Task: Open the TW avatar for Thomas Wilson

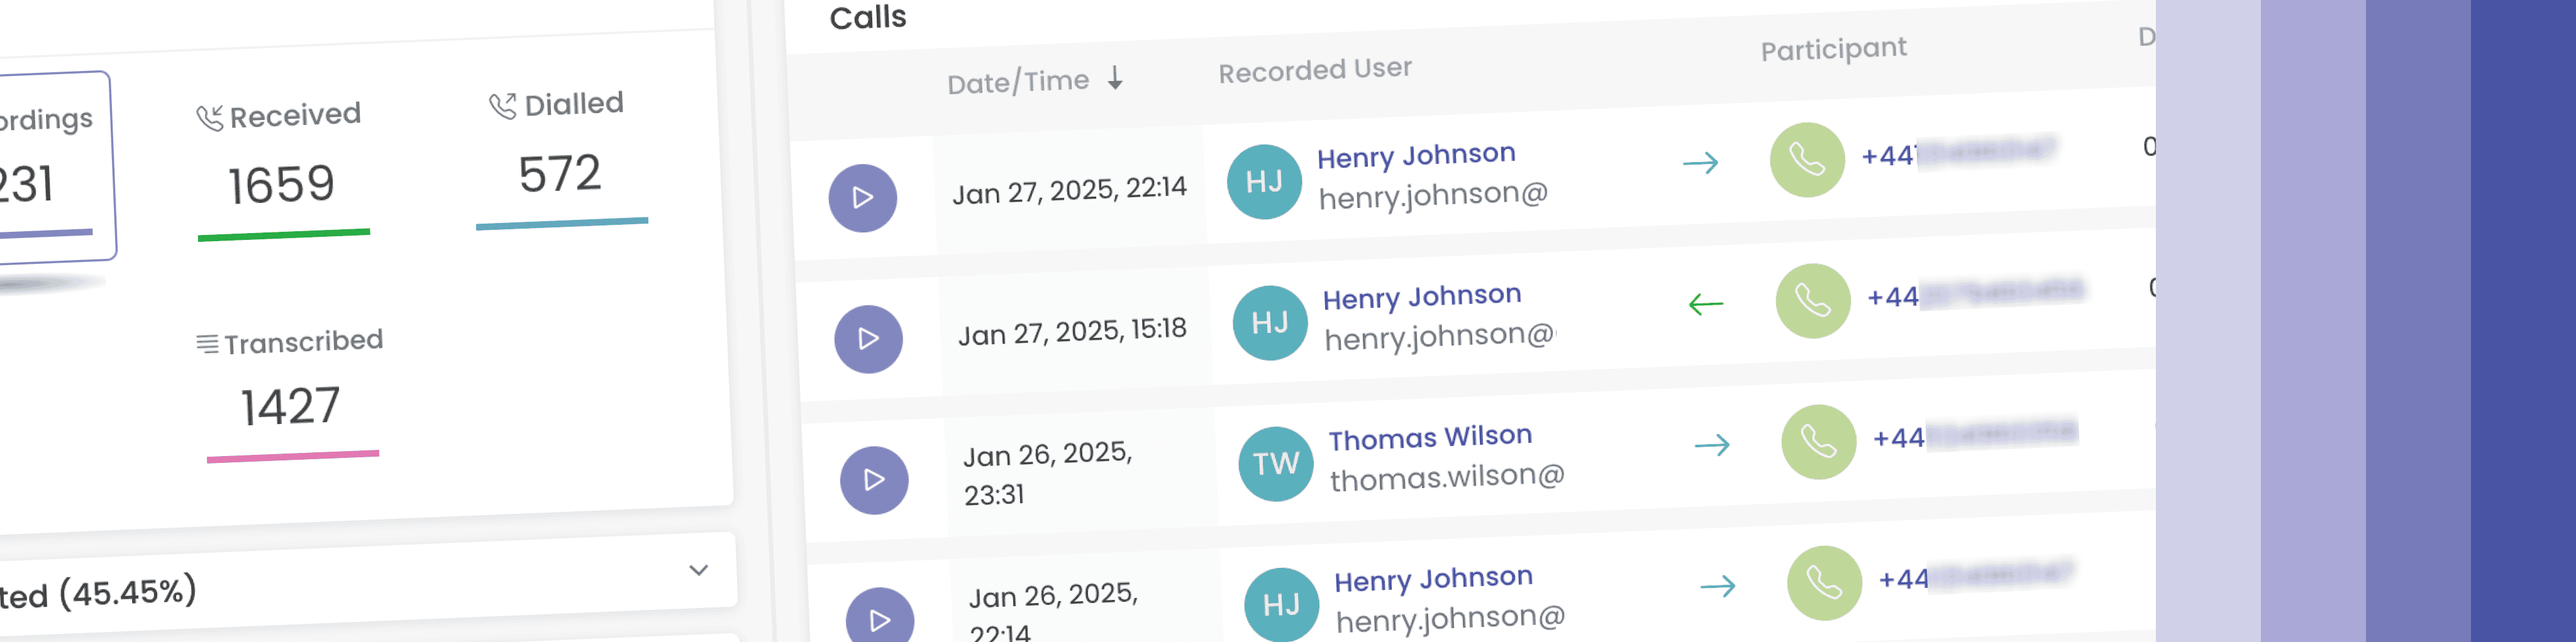Action: 1276,463
